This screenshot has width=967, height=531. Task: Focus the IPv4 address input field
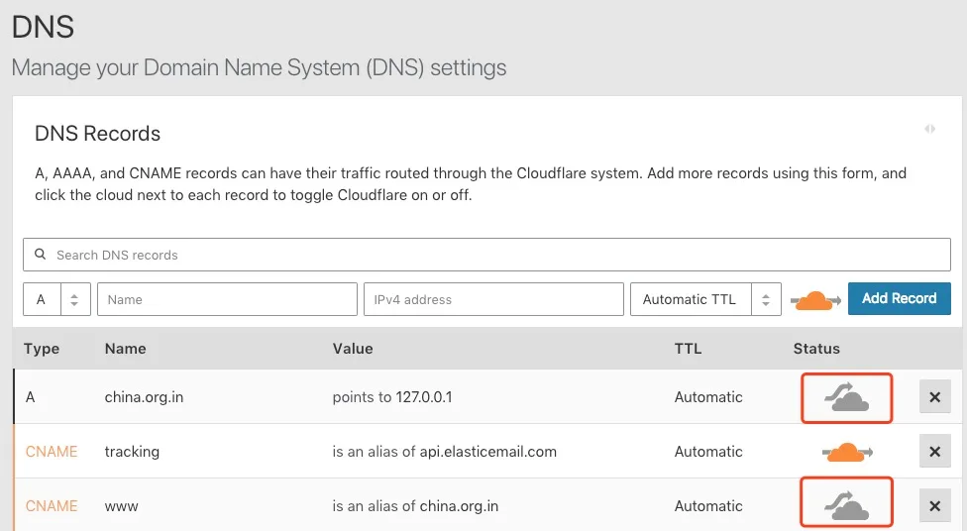(x=493, y=299)
